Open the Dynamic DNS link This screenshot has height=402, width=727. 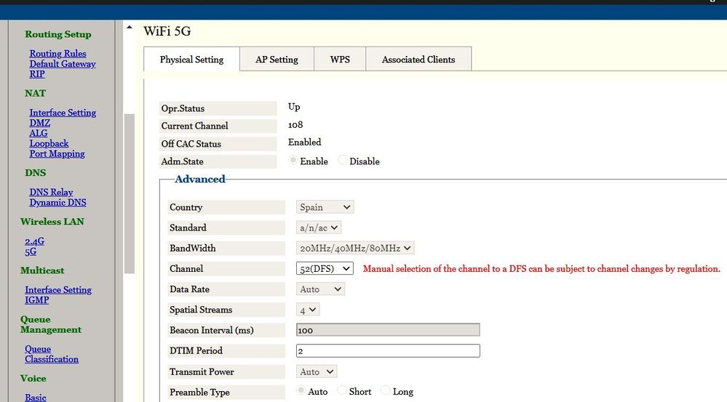click(57, 203)
